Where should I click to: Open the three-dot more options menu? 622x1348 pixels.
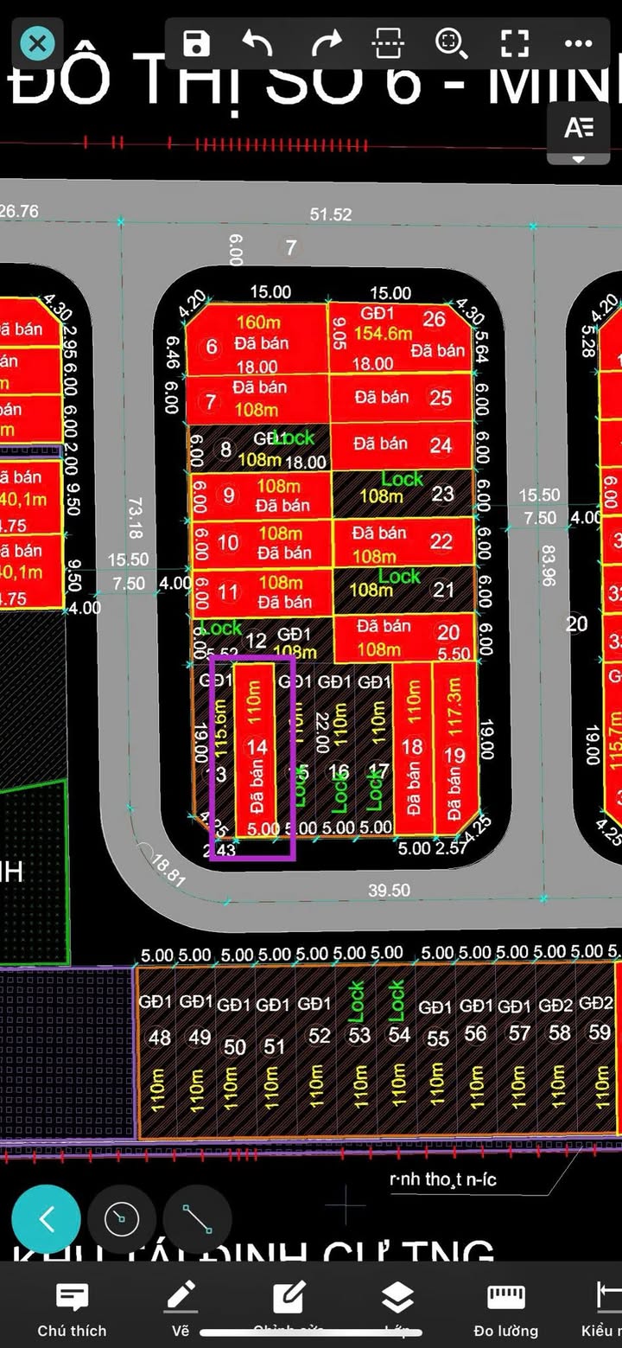coord(577,43)
